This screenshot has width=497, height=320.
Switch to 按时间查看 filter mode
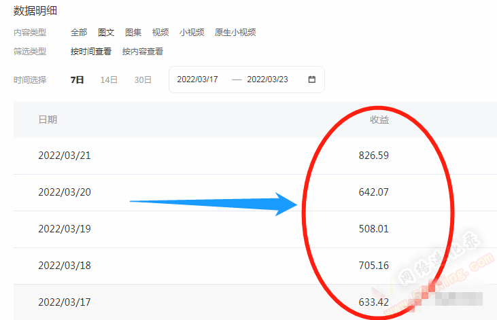[91, 52]
